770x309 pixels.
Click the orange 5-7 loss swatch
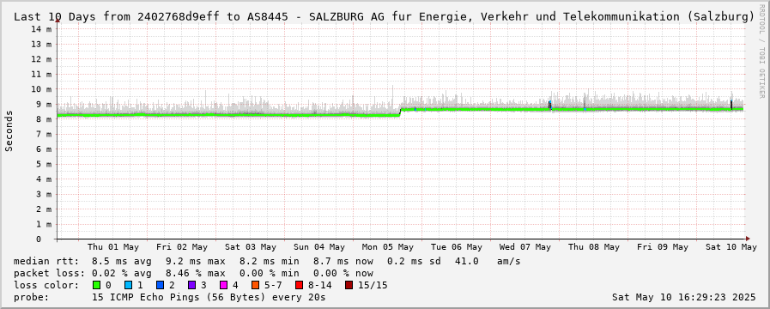coord(255,285)
